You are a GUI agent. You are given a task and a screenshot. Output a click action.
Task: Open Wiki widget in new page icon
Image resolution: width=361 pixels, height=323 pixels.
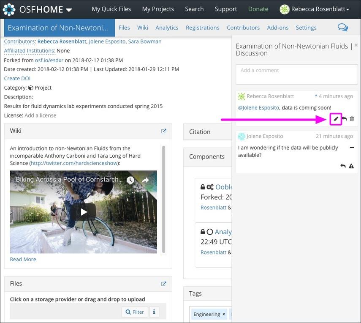point(163,131)
